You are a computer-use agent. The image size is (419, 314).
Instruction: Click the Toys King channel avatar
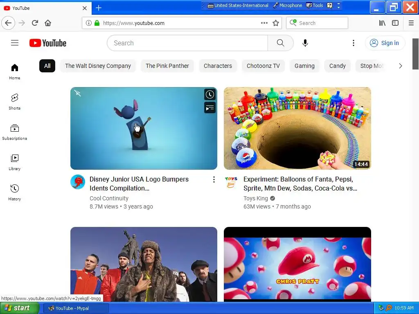tap(231, 182)
